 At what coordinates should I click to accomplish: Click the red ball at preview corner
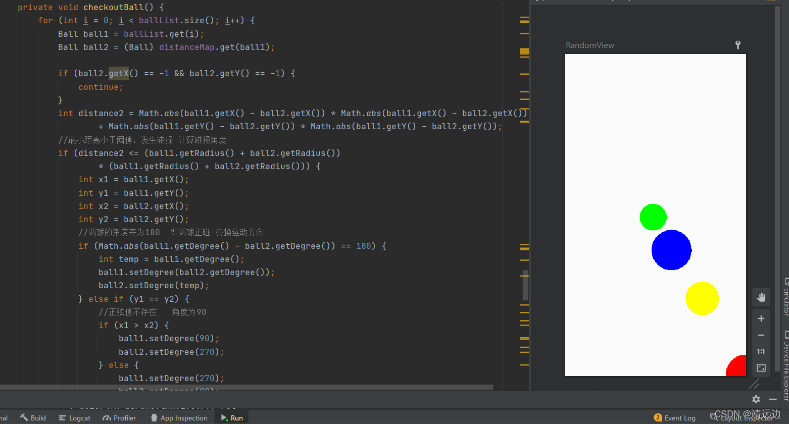(736, 365)
